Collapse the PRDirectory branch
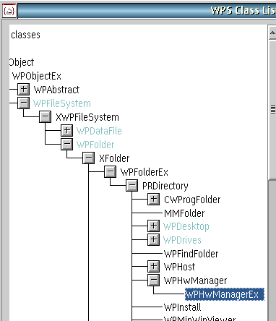This screenshot has width=276, height=321. coord(132,186)
